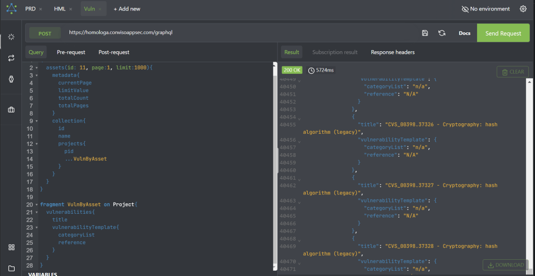Collapse the collection block on line 9
Image resolution: width=535 pixels, height=276 pixels.
coord(37,121)
